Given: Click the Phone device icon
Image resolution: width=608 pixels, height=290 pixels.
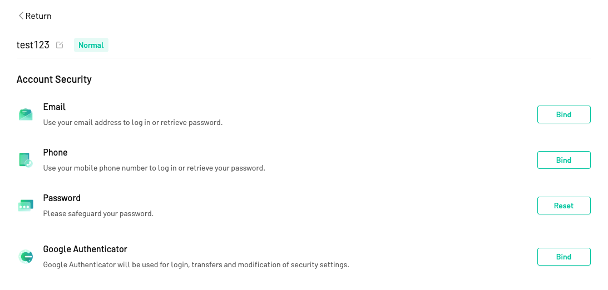Looking at the screenshot, I should point(26,160).
